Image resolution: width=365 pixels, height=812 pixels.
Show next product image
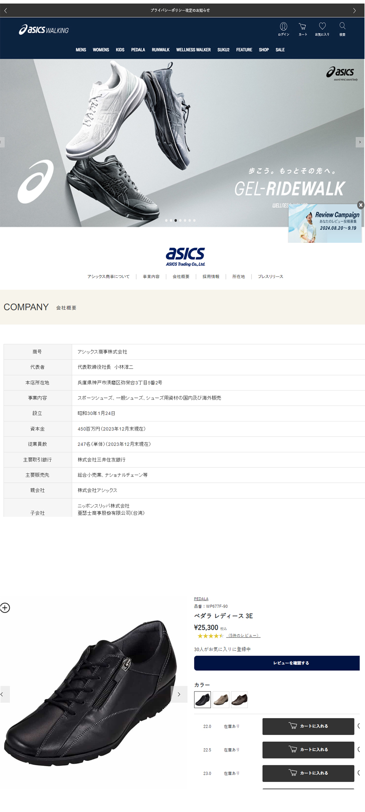click(179, 694)
